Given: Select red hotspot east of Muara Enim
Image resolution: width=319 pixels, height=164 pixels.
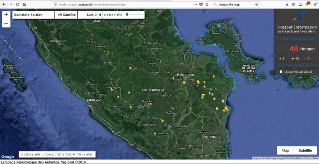Looking at the screenshot, I should click(162, 103).
